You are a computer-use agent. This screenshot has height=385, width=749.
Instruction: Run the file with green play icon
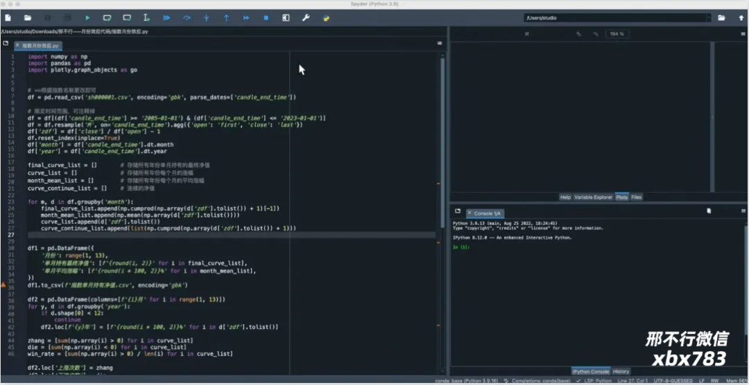point(87,17)
